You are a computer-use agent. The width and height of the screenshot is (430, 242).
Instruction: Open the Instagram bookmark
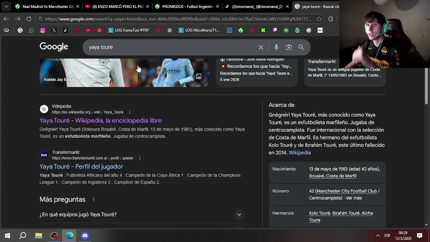coord(43,30)
